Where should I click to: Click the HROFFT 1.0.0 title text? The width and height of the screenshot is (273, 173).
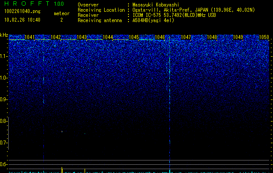tap(34, 3)
